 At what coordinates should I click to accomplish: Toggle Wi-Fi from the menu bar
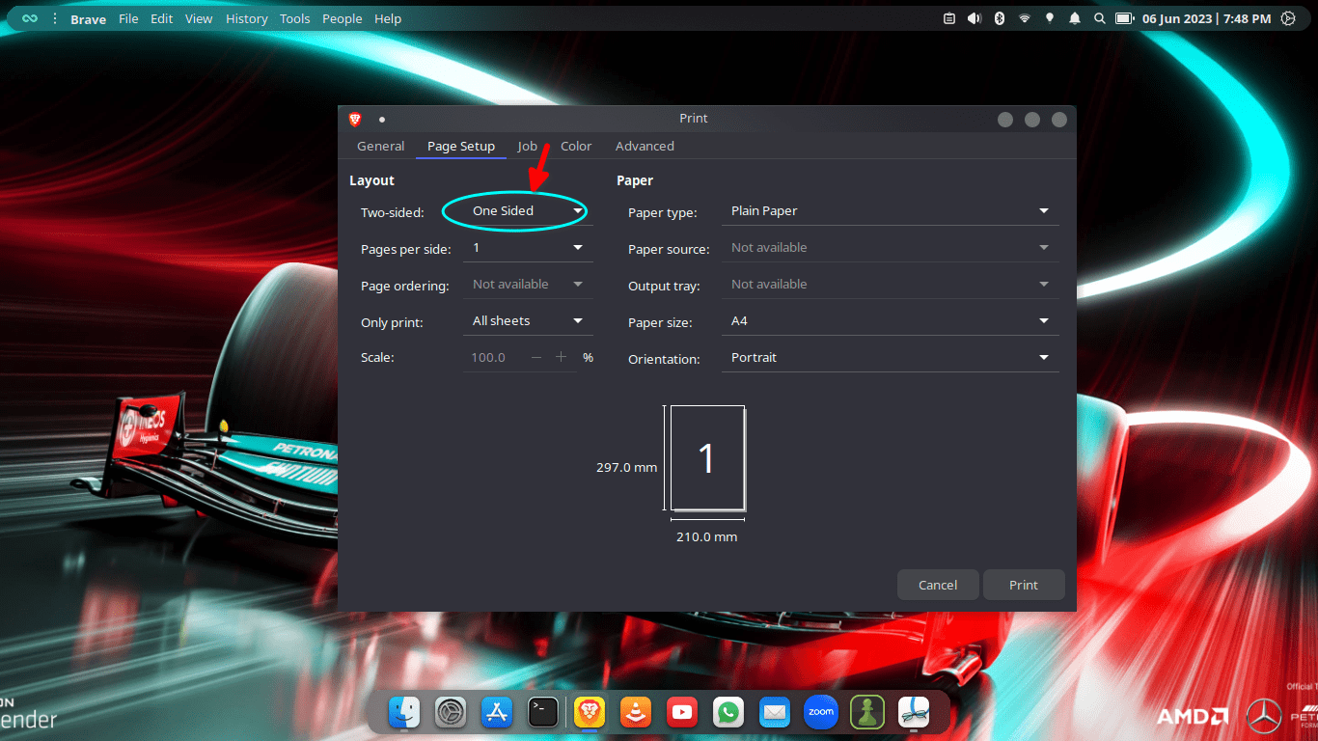pos(1024,17)
